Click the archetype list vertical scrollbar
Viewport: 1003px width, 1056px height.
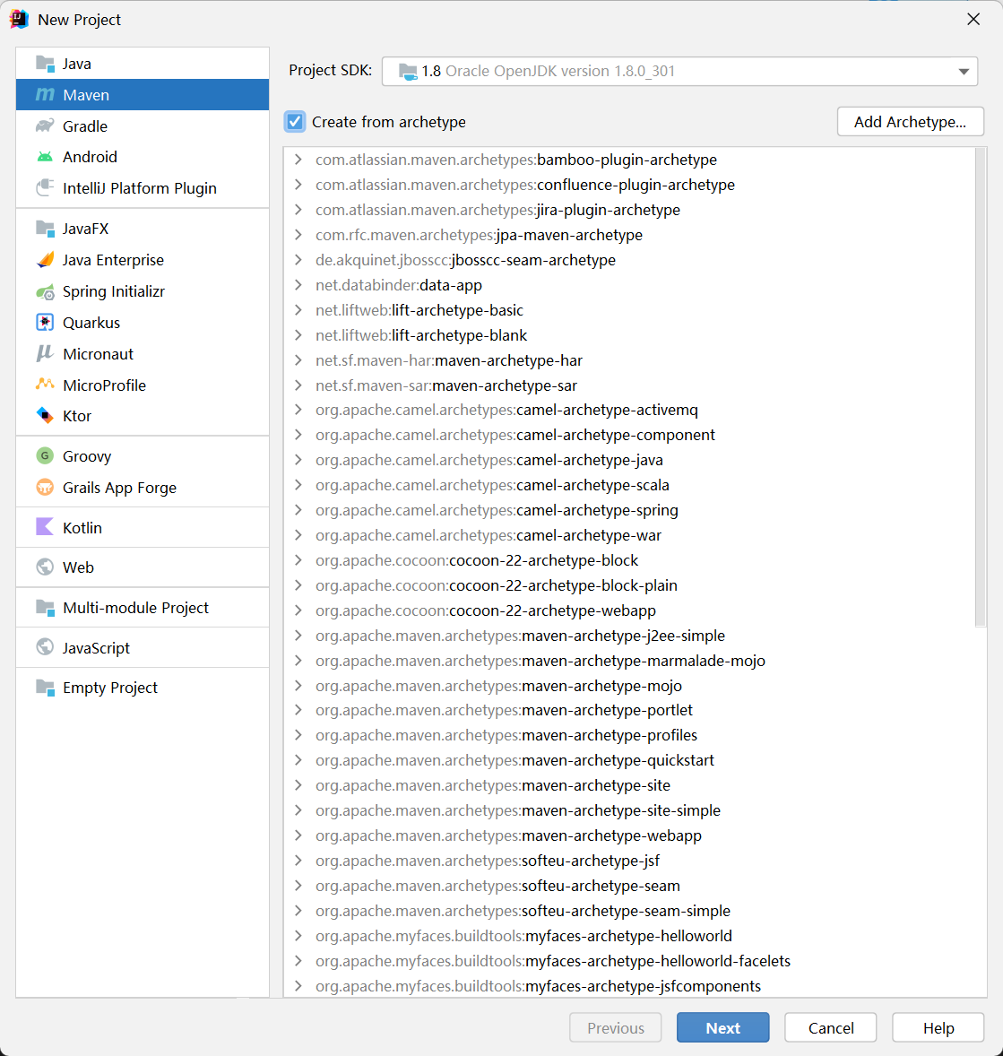(980, 387)
